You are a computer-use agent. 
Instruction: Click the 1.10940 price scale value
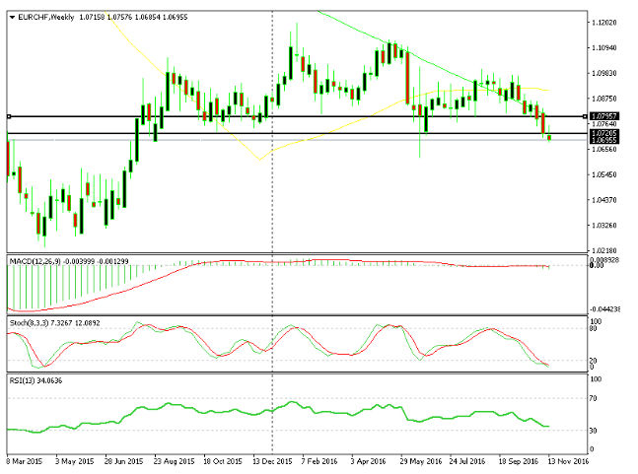(603, 47)
